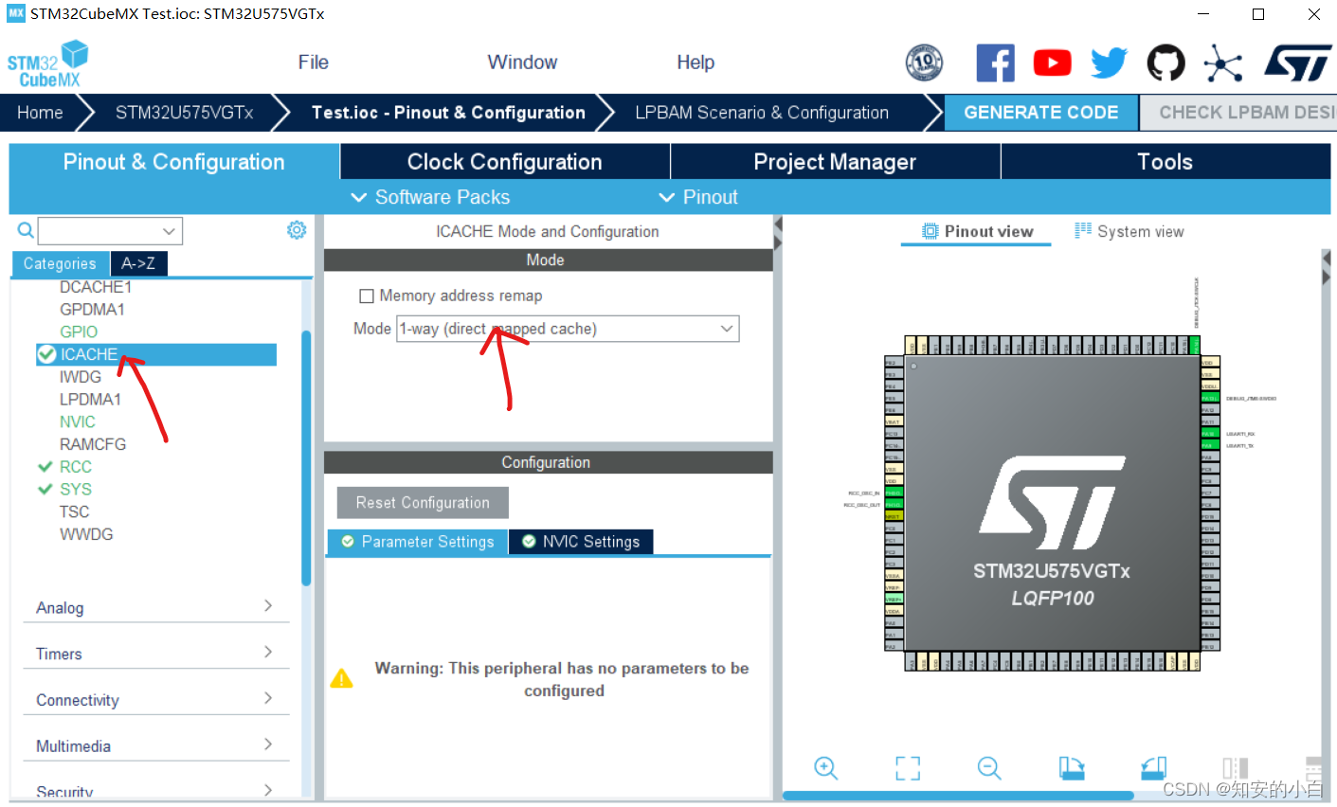
Task: Enable the Memory address remap checkbox
Action: pyautogui.click(x=367, y=296)
